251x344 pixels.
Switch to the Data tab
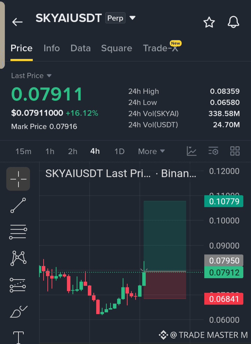point(81,48)
